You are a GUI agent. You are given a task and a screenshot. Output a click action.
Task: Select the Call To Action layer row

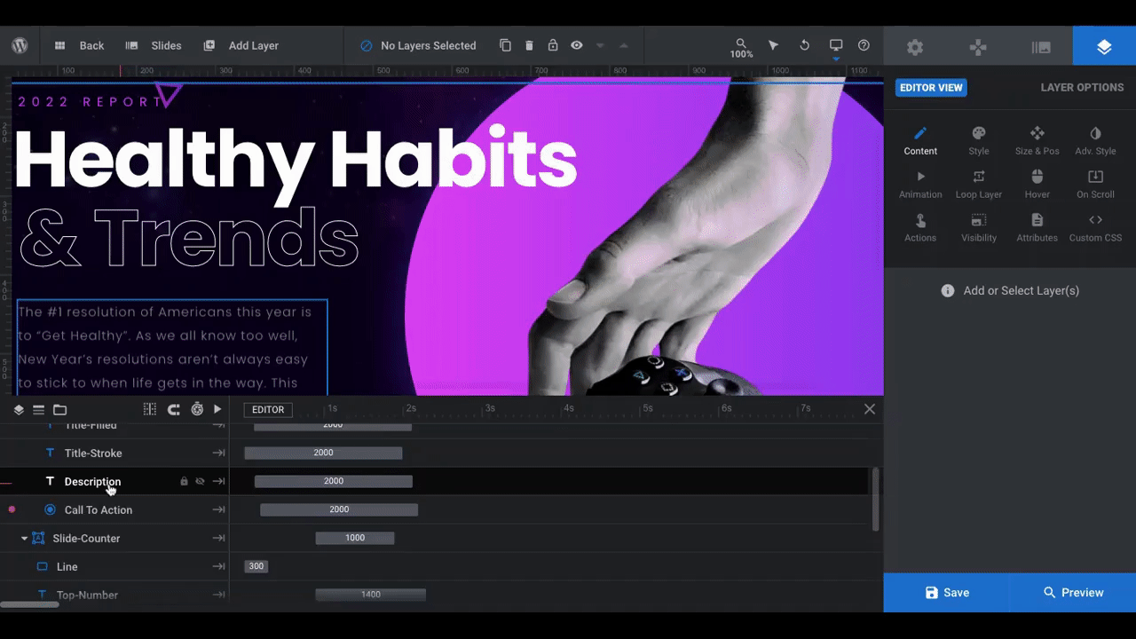click(x=114, y=509)
